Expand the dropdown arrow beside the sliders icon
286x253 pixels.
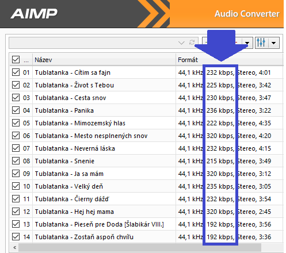pos(274,43)
